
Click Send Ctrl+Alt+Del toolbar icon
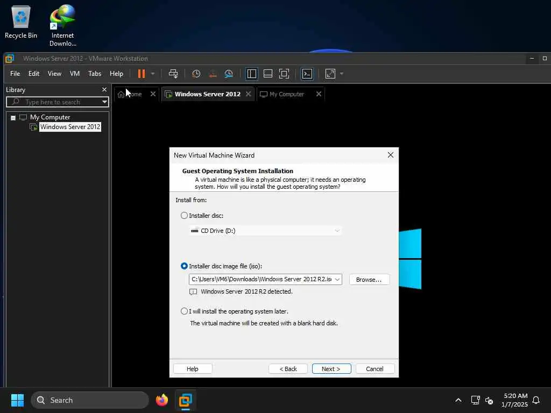pyautogui.click(x=173, y=74)
